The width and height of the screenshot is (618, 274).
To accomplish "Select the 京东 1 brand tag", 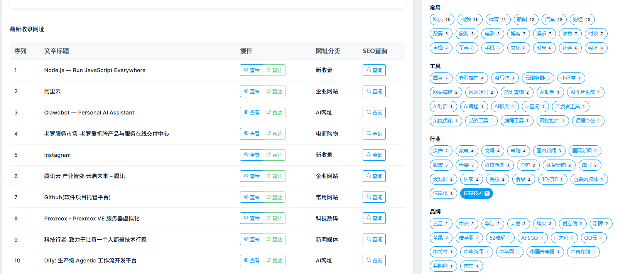I will (471, 266).
